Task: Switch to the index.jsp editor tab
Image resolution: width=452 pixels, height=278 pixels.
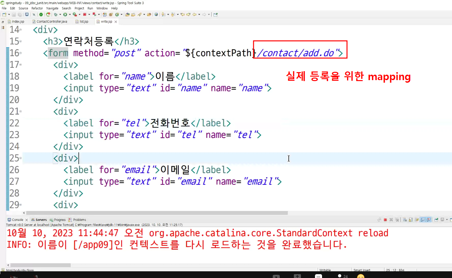Action: [16, 21]
